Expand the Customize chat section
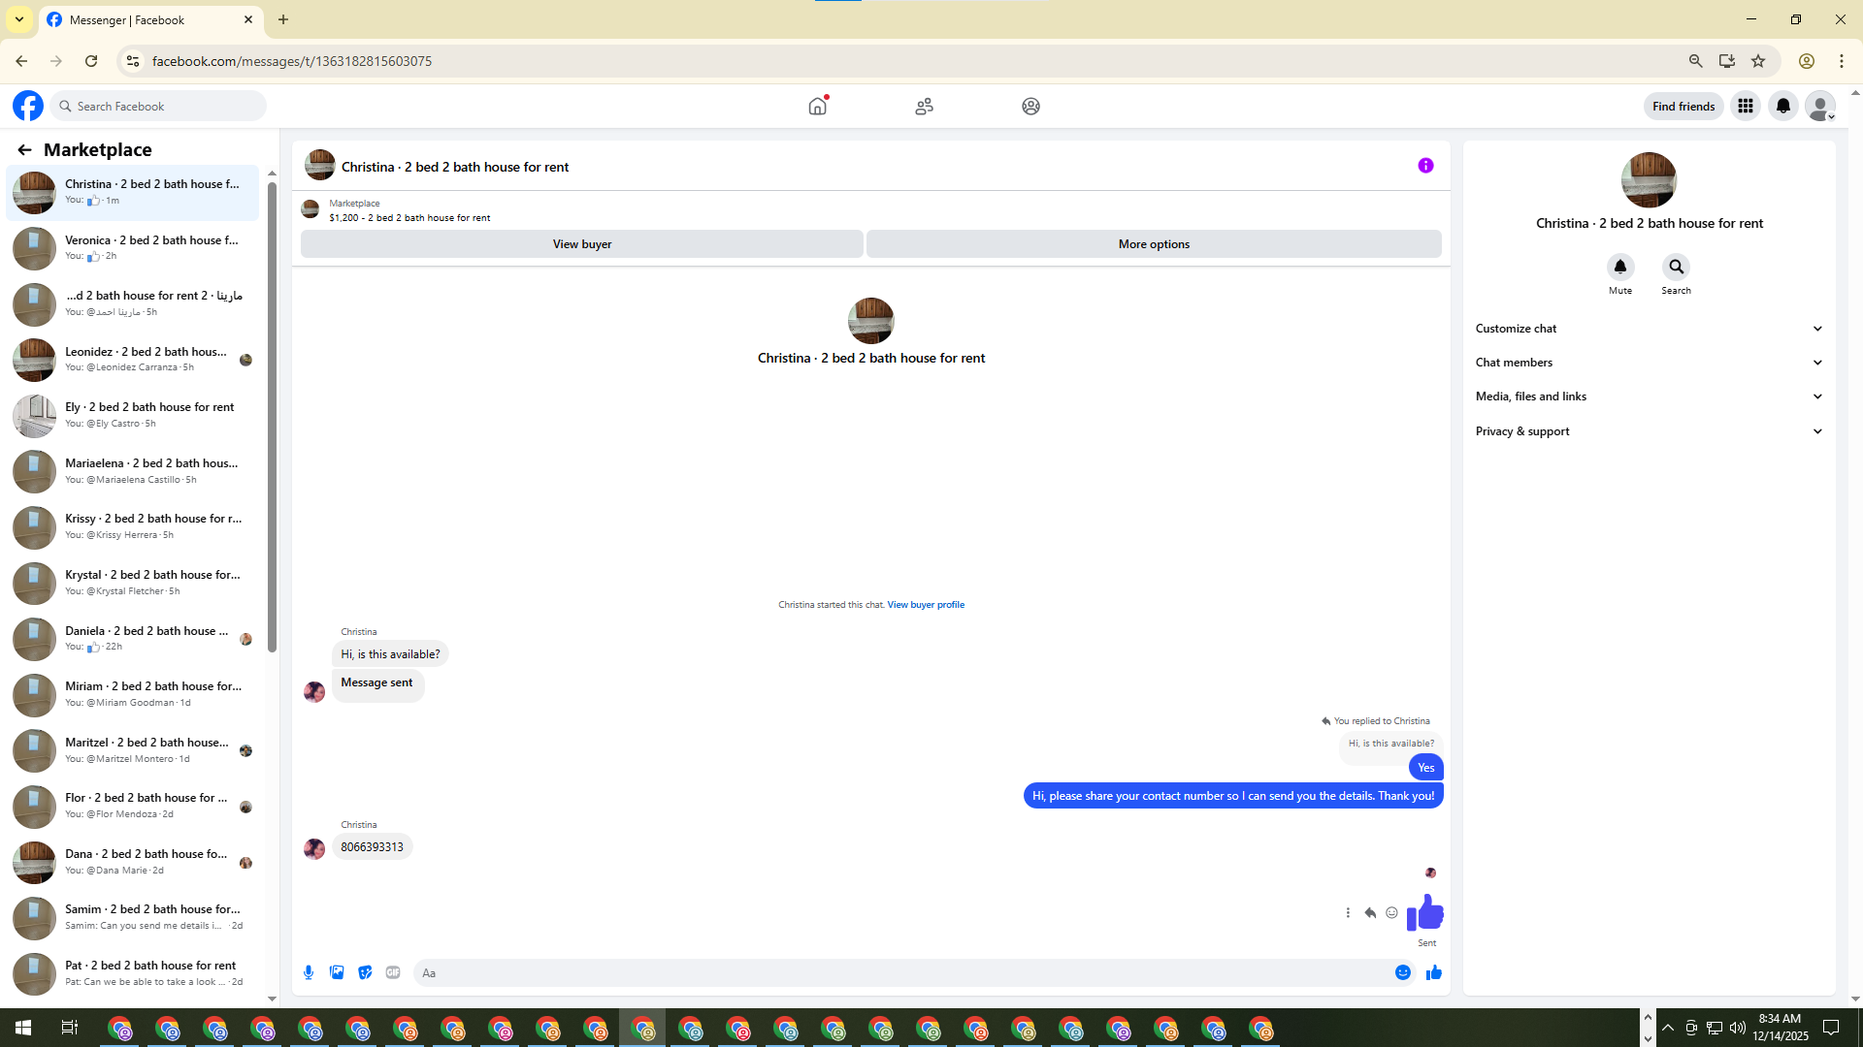1863x1047 pixels. click(1649, 329)
